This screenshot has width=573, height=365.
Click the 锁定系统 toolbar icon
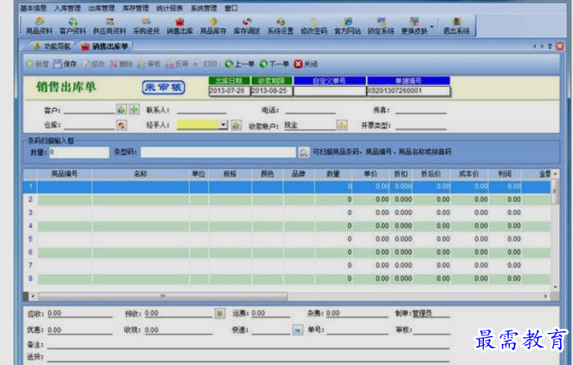380,26
